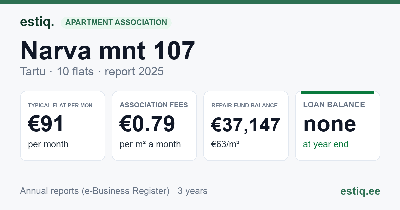Click the estiq. logo
The image size is (400, 210).
coord(37,22)
